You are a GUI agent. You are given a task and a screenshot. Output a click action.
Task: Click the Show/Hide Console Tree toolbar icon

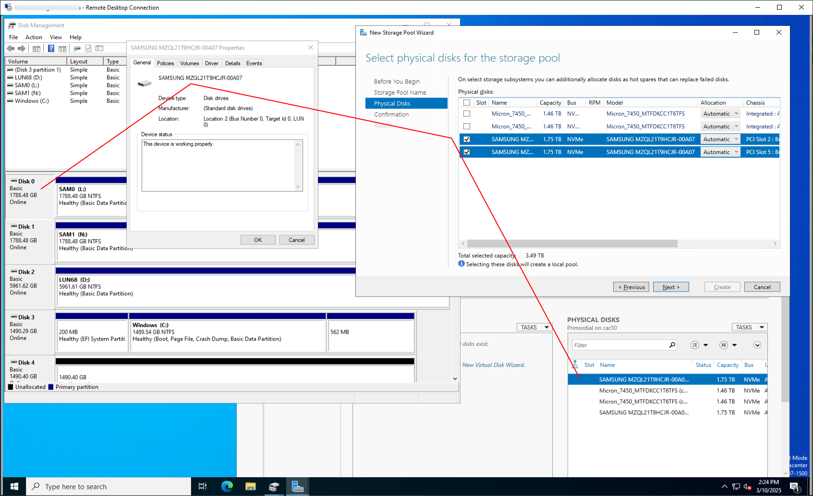pyautogui.click(x=36, y=48)
